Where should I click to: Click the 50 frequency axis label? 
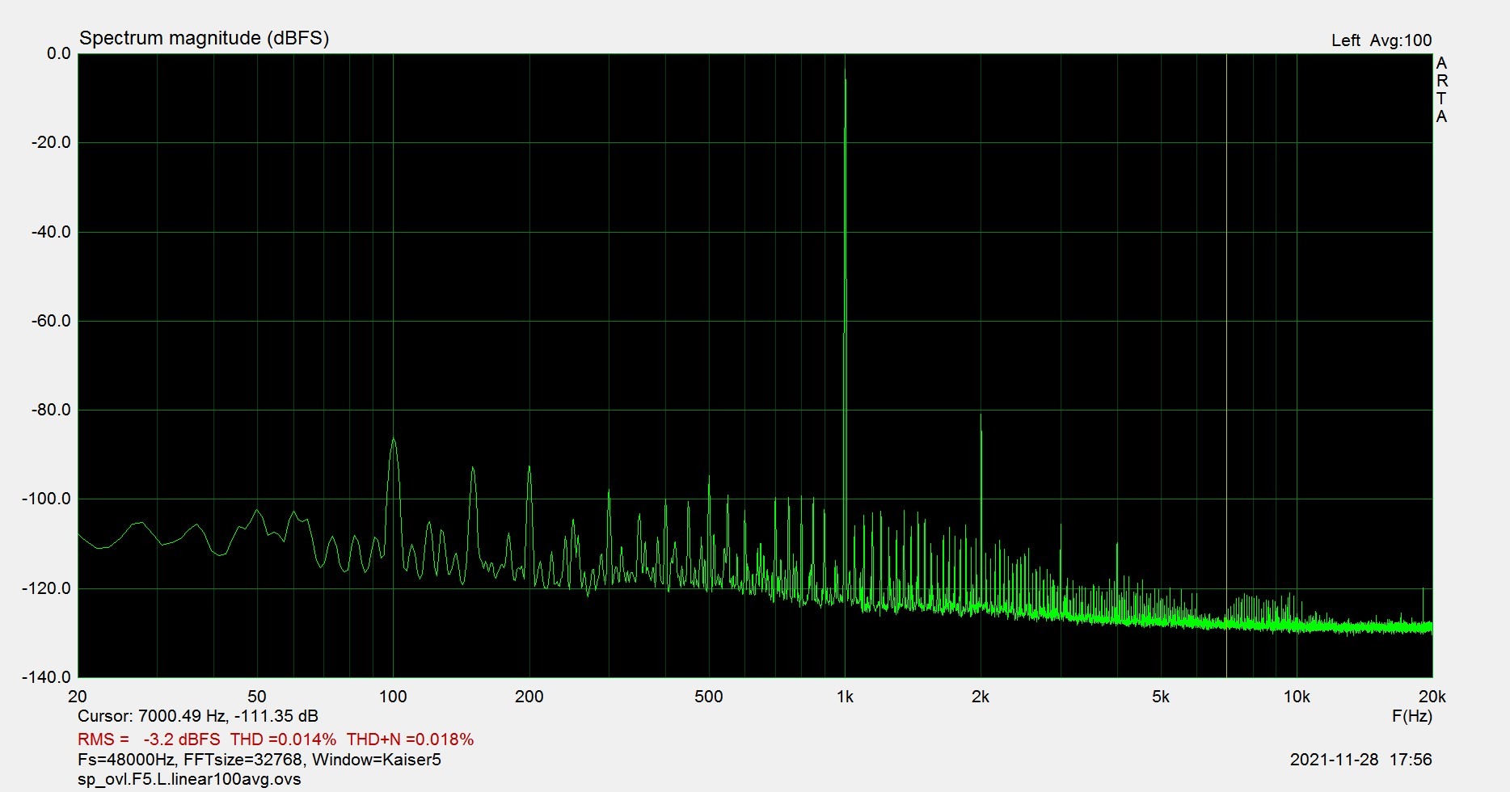point(257,697)
